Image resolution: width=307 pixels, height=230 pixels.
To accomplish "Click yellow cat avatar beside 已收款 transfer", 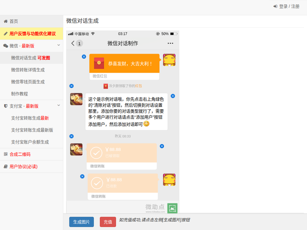I will (x=169, y=179).
